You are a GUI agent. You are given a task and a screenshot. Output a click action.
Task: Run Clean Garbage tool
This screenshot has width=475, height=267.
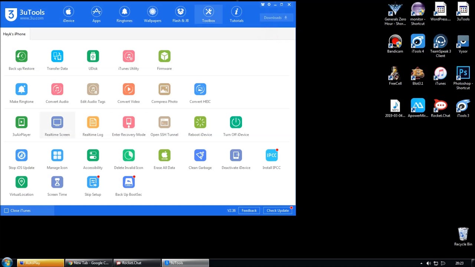200,159
